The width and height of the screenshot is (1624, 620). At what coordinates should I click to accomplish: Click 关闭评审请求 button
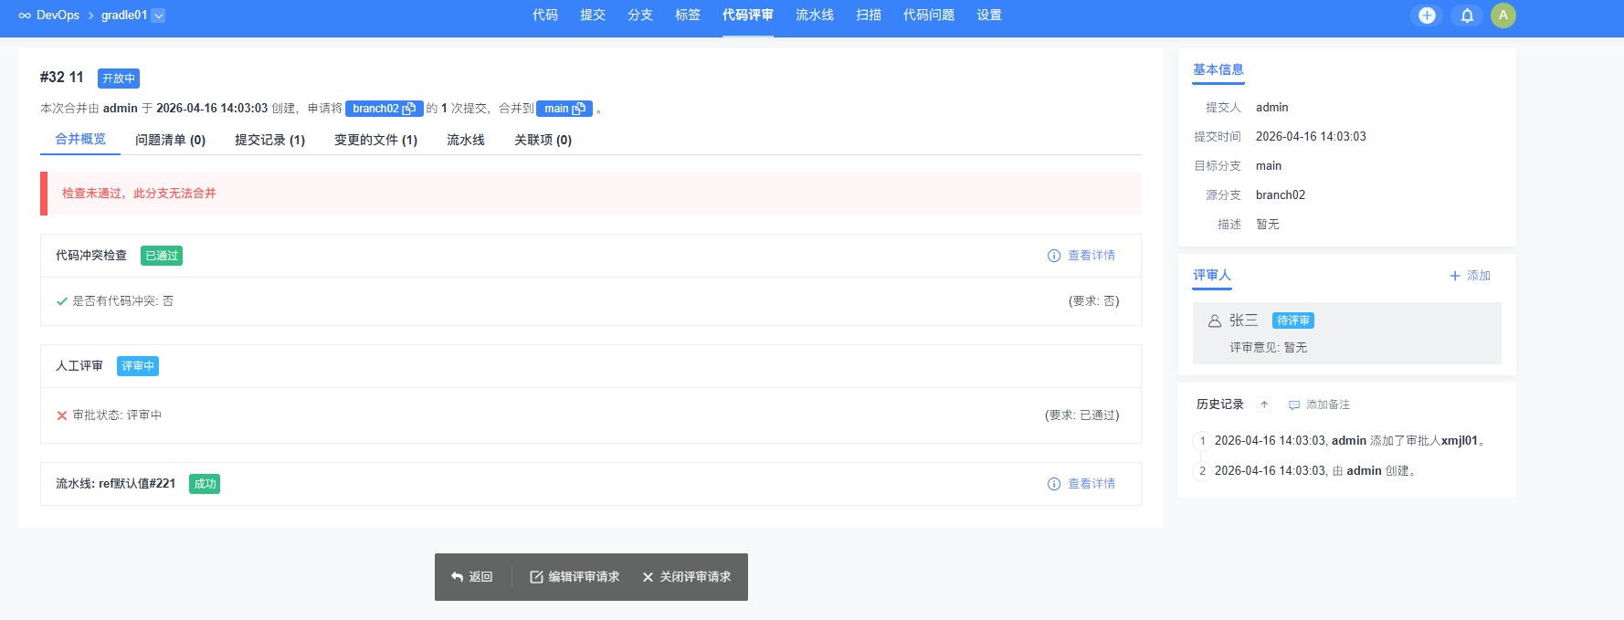(x=687, y=577)
